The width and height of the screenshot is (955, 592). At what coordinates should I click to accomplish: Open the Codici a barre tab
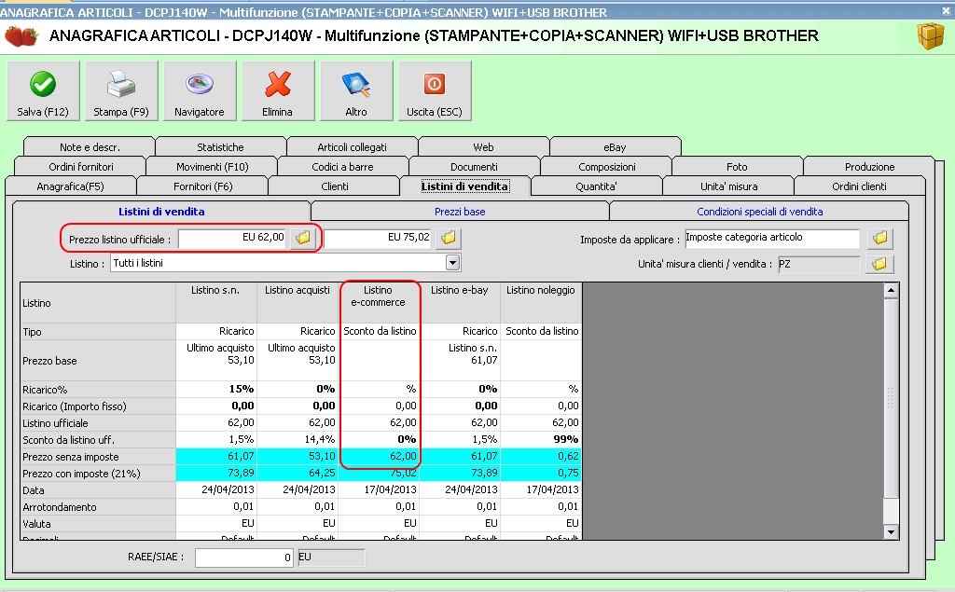[x=343, y=166]
